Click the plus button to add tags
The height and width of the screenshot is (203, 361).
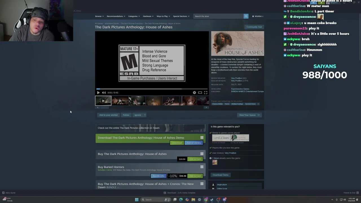tap(258, 104)
